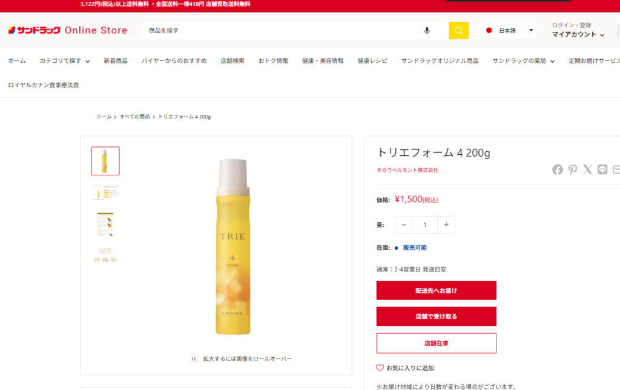
Task: Expand the カテゴリで探す menu
Action: 64,61
